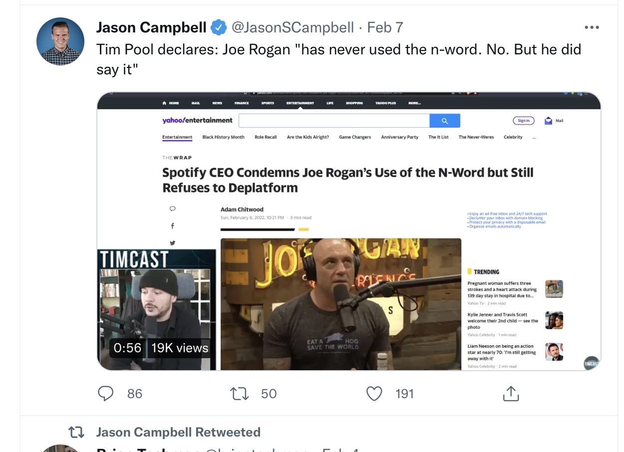
Task: Click the 191 likes count
Action: click(404, 394)
